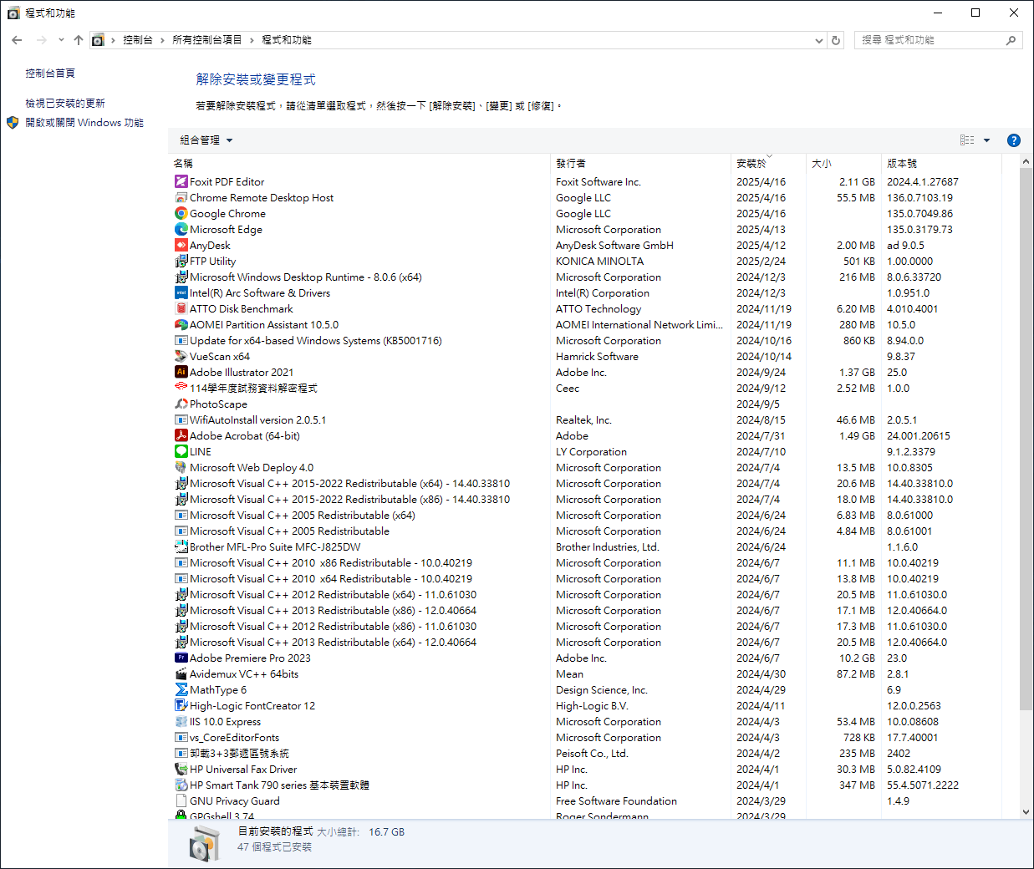This screenshot has width=1034, height=869.
Task: Expand the address bar history dropdown
Action: [x=819, y=40]
